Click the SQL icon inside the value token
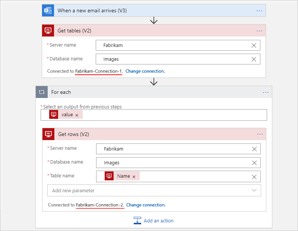This screenshot has width=298, height=231. [x=54, y=114]
